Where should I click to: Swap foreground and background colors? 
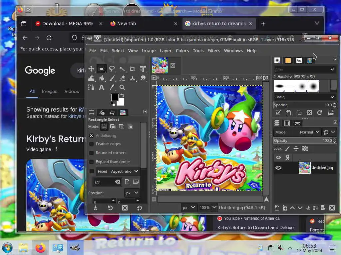click(x=122, y=95)
